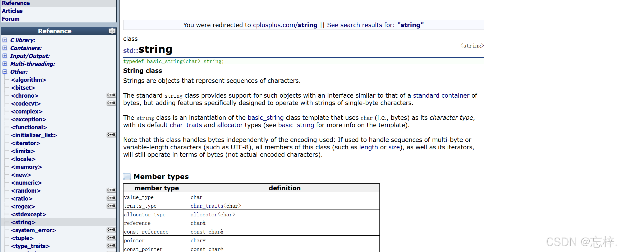Toggle reference sorting icon in Reference header
Screen dimensions: 619x252
click(112, 31)
